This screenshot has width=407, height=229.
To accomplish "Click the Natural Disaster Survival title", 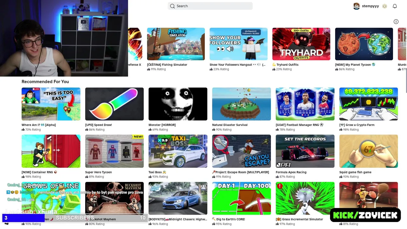I will coord(230,125).
